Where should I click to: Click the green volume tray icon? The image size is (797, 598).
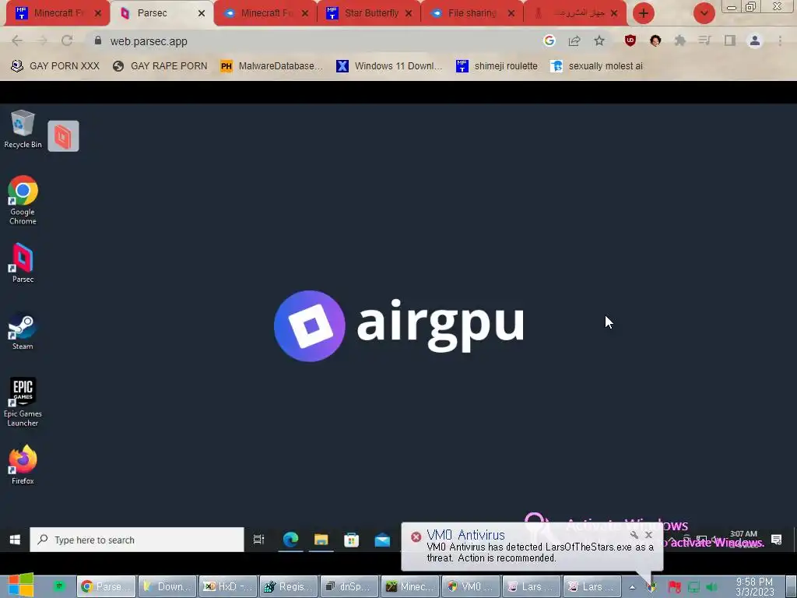pyautogui.click(x=711, y=587)
